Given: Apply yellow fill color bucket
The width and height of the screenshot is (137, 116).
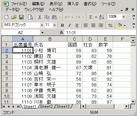Looking at the screenshot, I should [x=119, y=25].
